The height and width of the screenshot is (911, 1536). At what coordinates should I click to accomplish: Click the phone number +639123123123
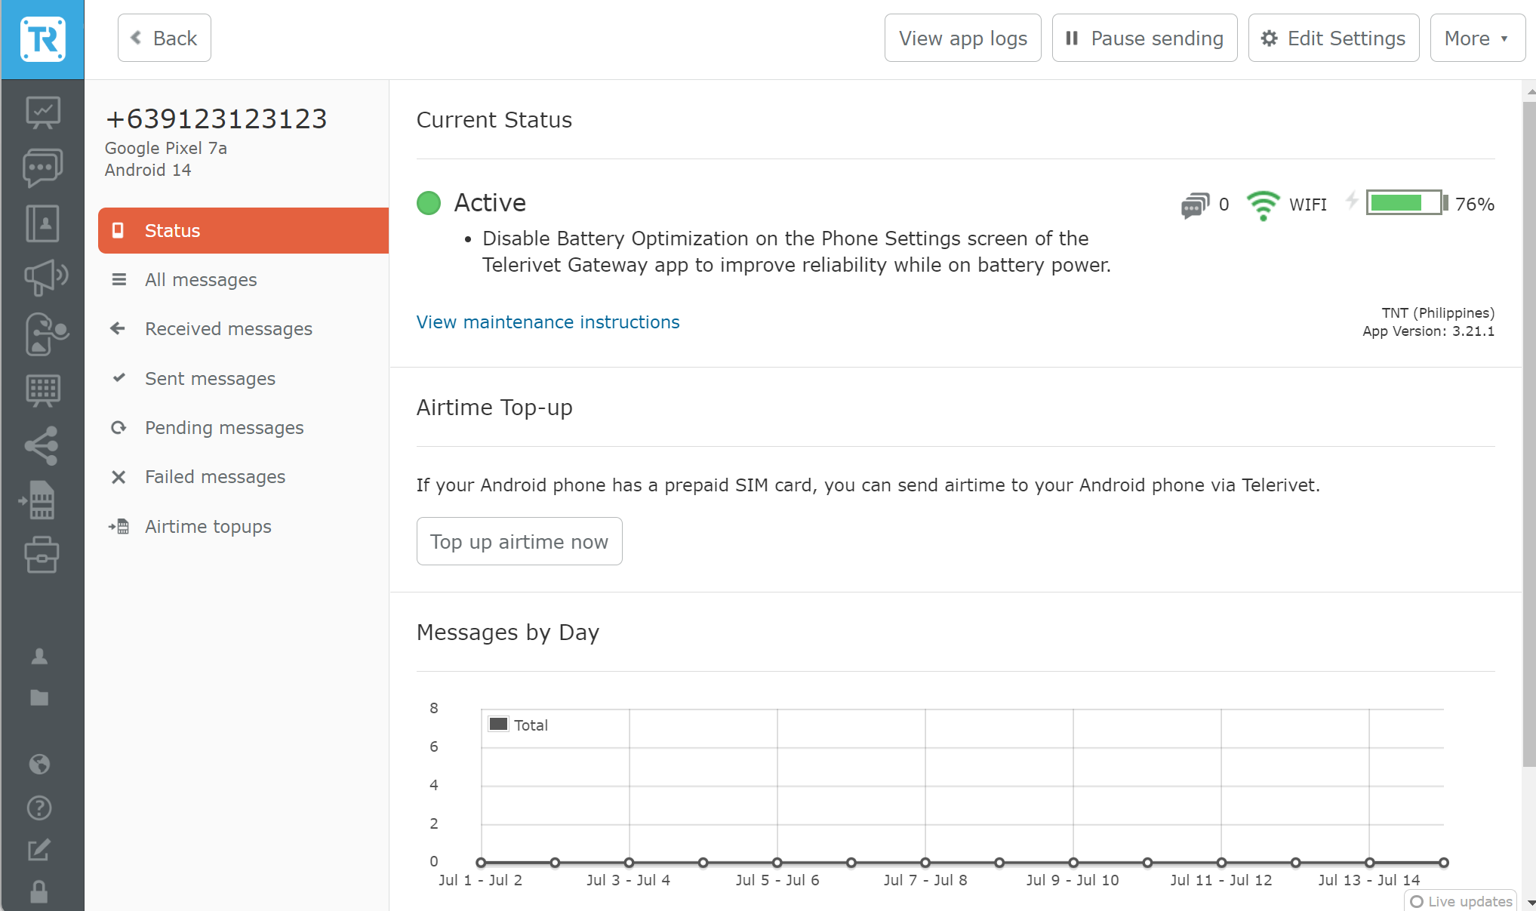(x=216, y=118)
